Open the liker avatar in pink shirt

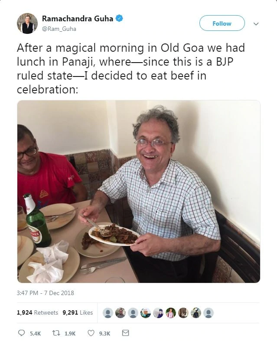(x=171, y=312)
